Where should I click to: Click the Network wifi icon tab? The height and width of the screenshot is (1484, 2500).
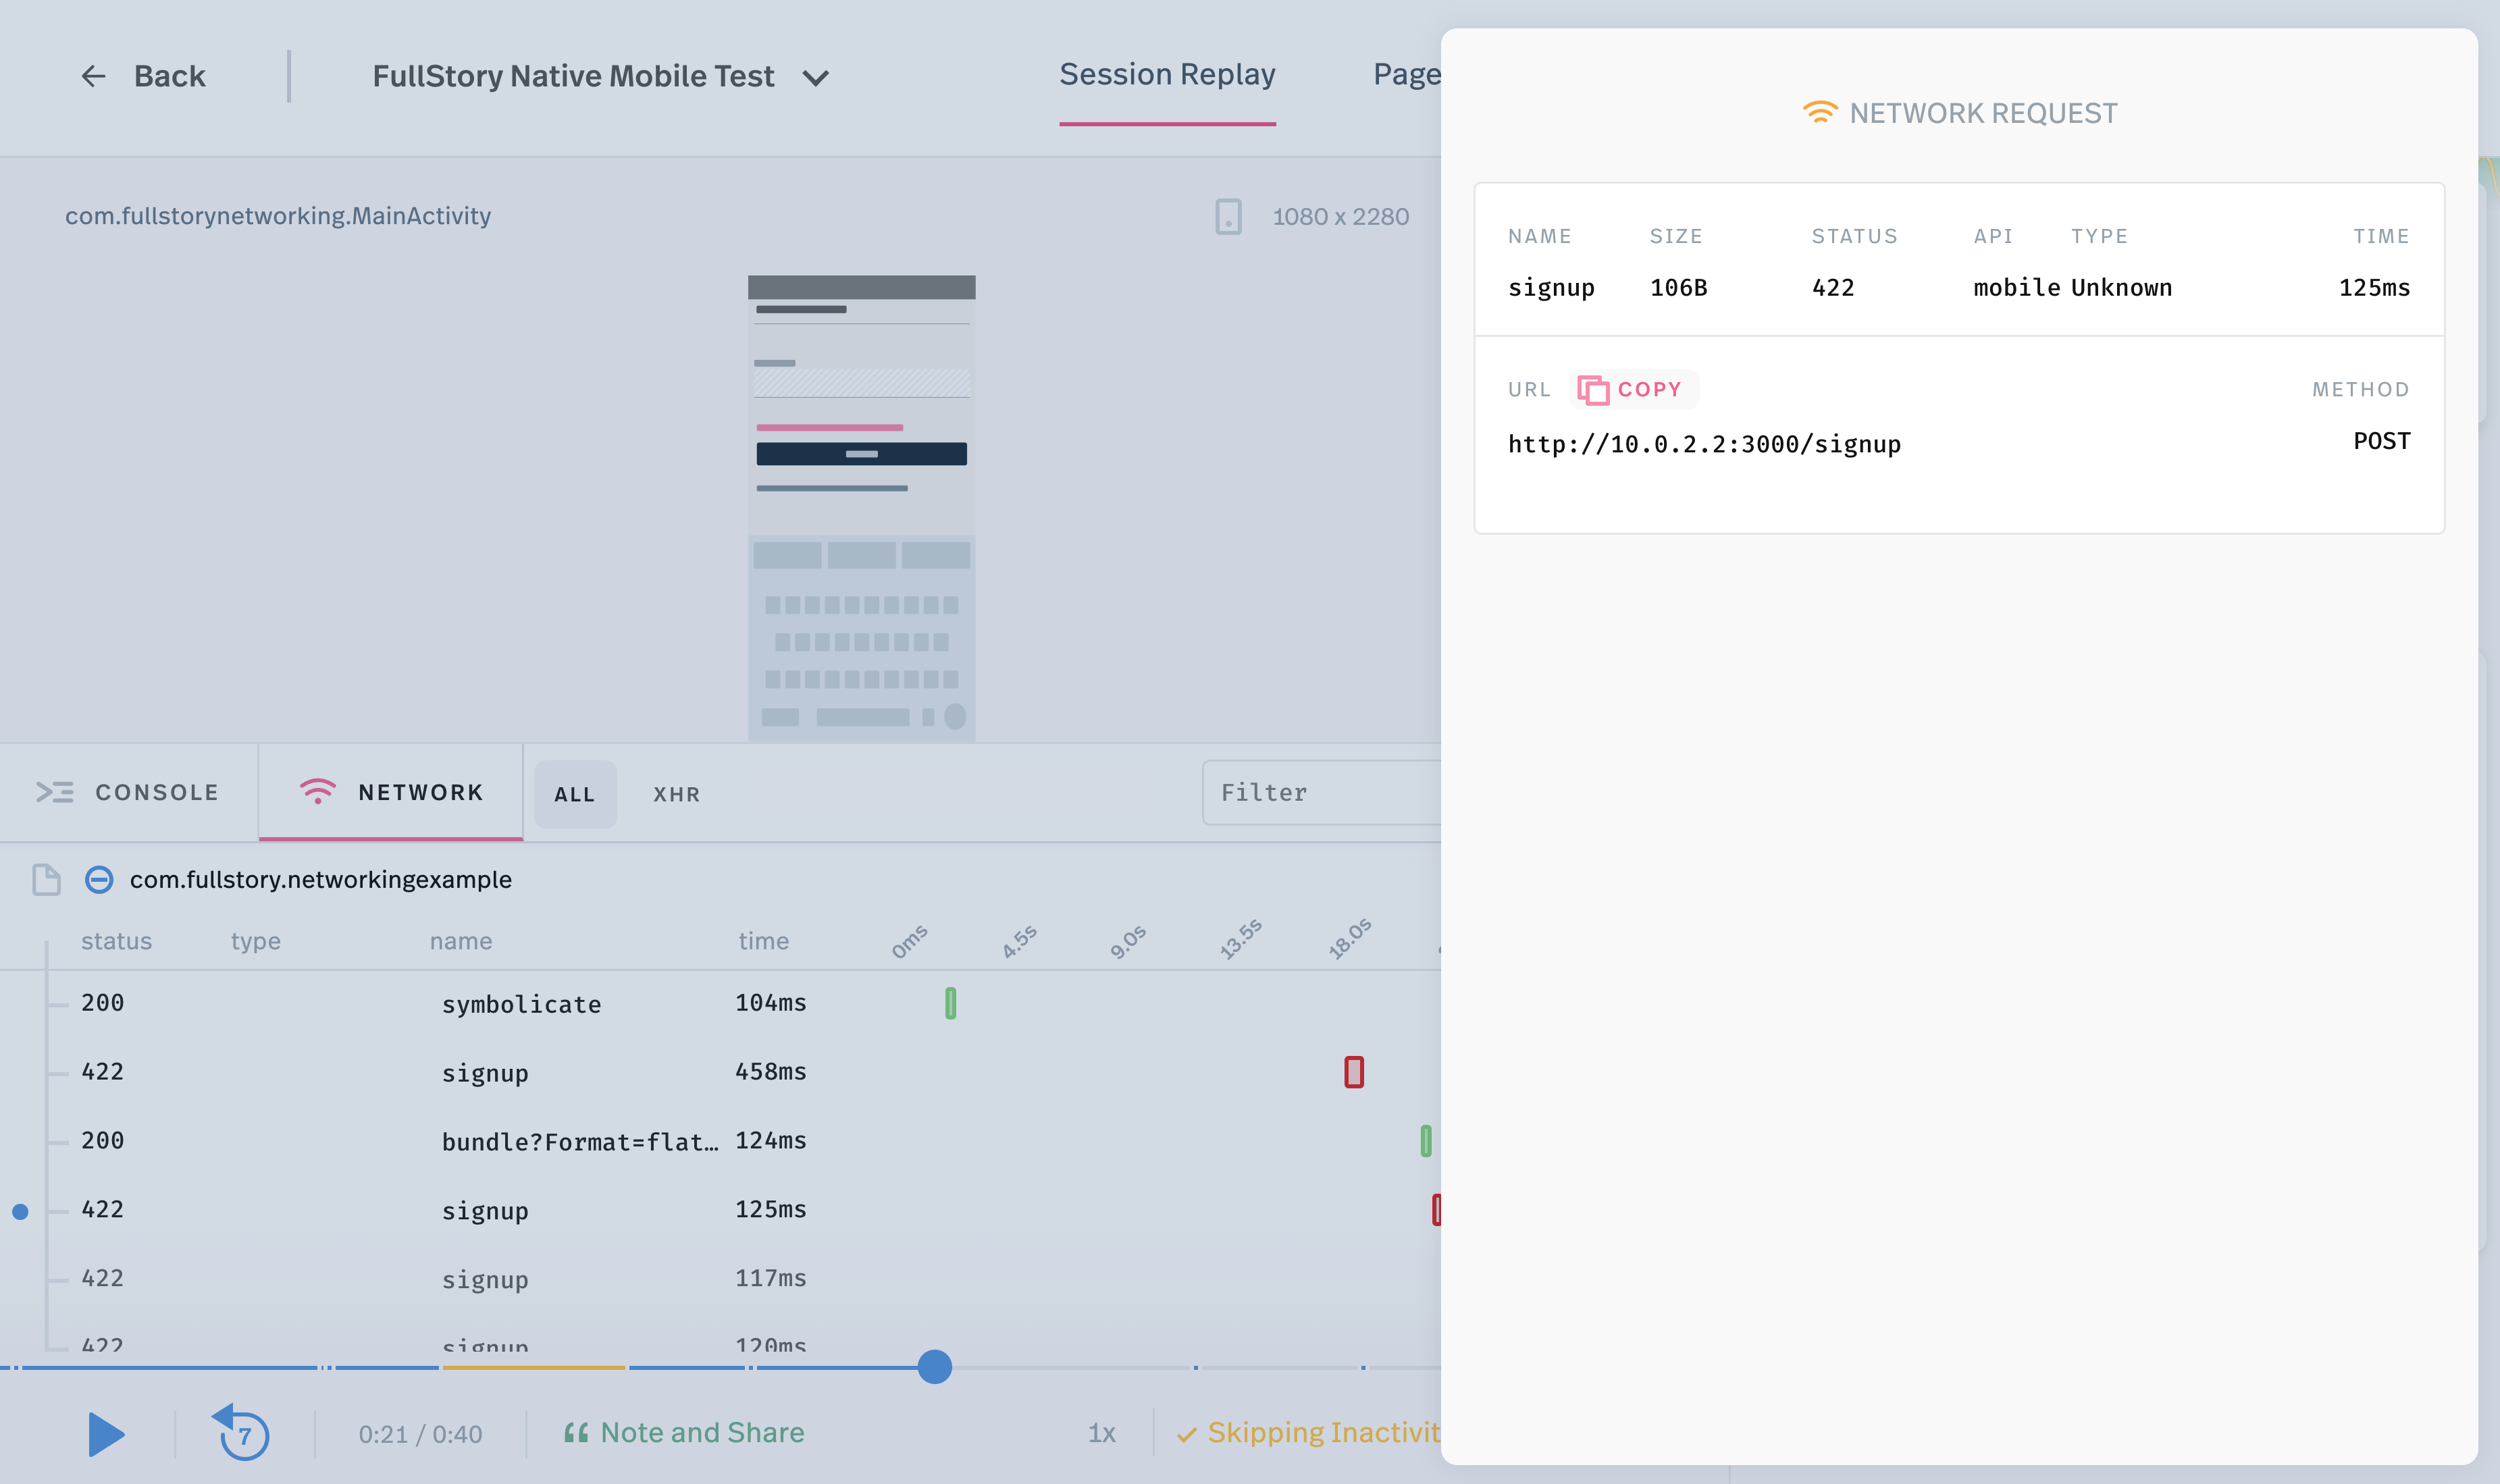click(317, 792)
